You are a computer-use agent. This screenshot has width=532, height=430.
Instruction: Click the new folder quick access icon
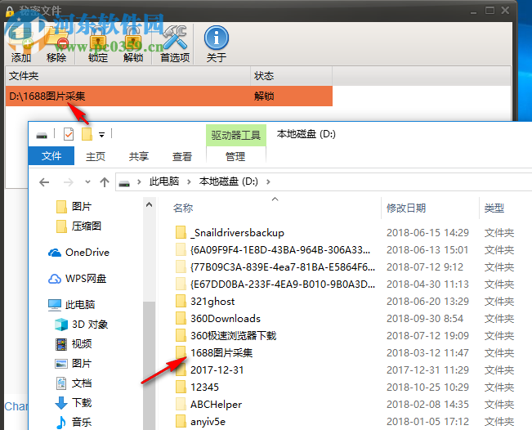(x=87, y=134)
